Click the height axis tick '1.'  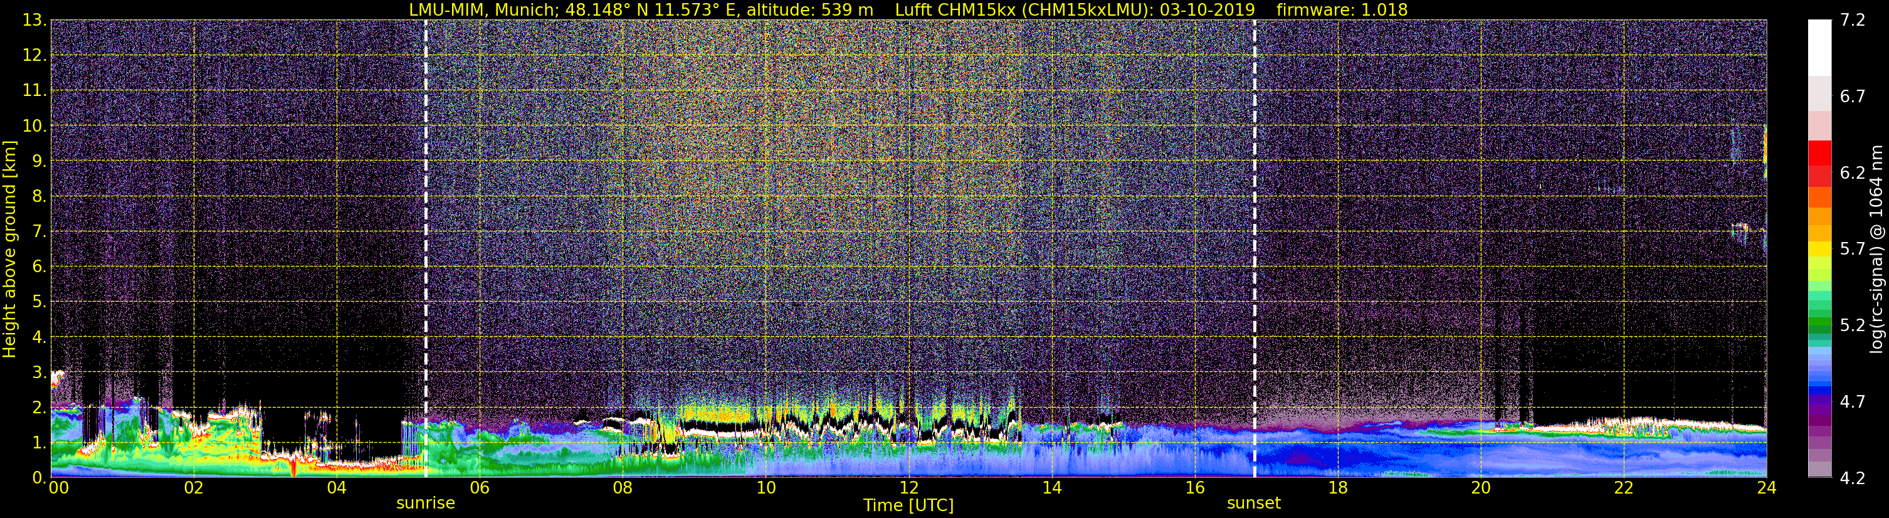(x=38, y=443)
